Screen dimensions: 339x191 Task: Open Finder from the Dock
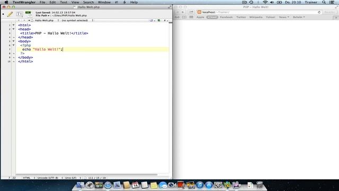point(81,185)
